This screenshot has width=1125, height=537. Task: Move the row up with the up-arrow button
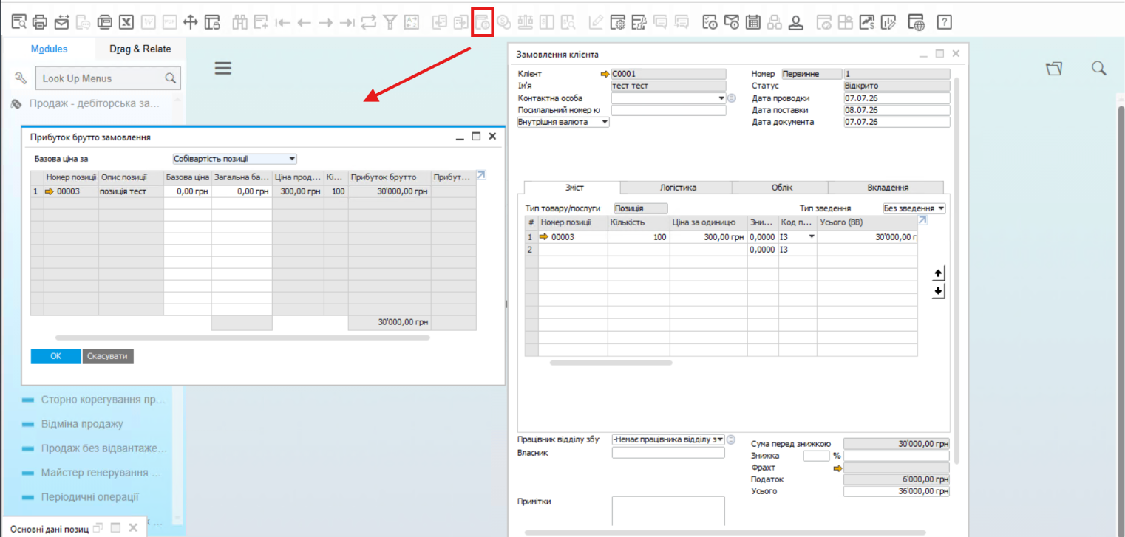point(939,274)
